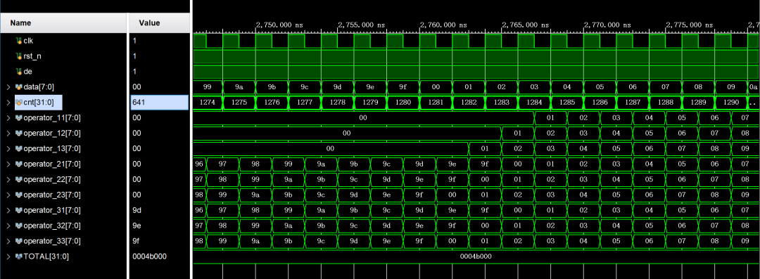The image size is (760, 279).
Task: Click the operator_13 bus icon
Action: tap(19, 149)
